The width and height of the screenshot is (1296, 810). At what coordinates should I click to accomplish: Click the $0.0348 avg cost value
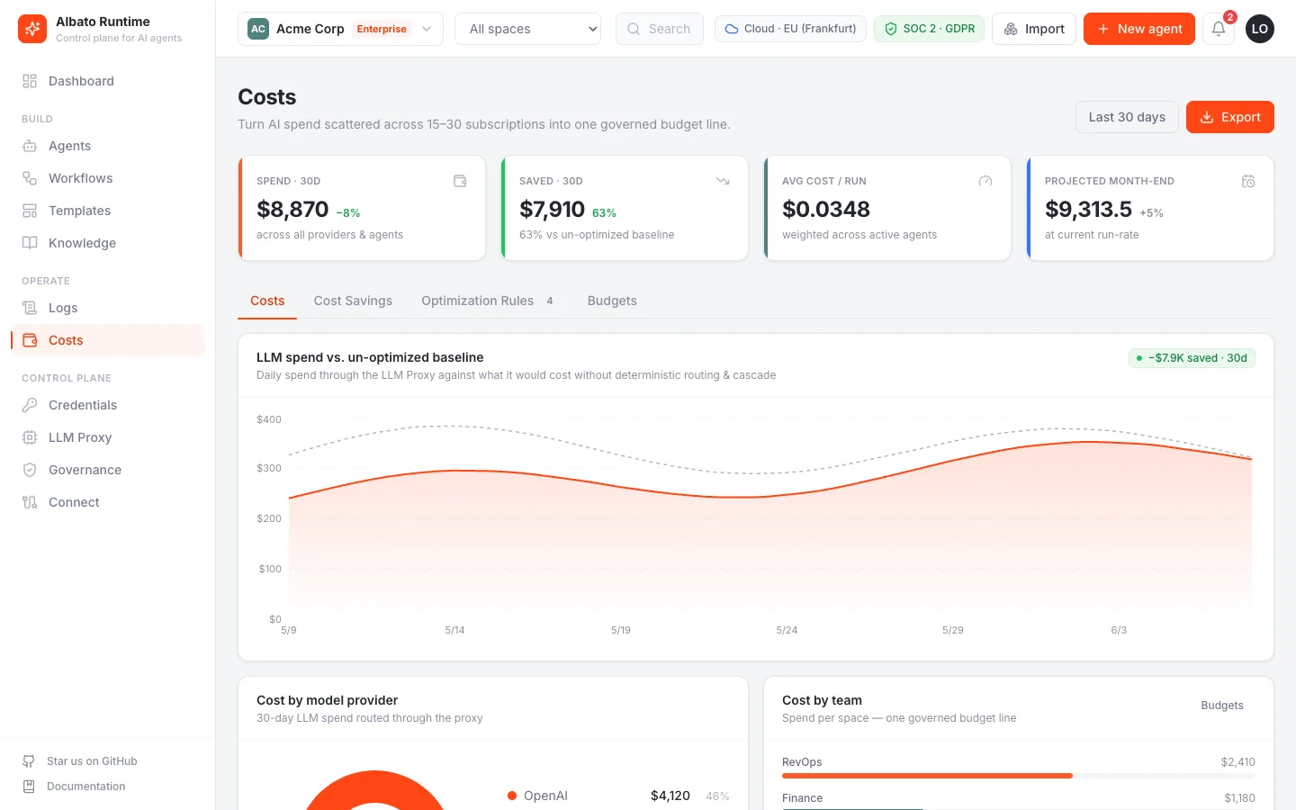(x=826, y=210)
